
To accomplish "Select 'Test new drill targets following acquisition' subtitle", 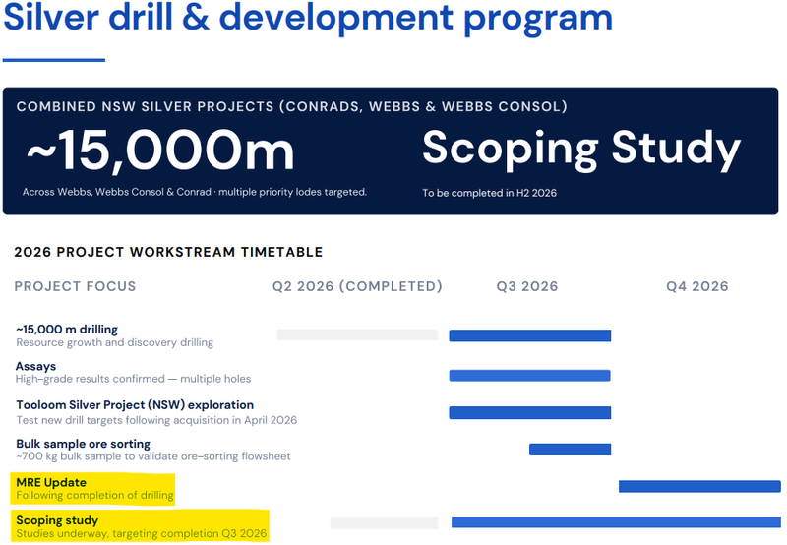I will click(x=156, y=420).
